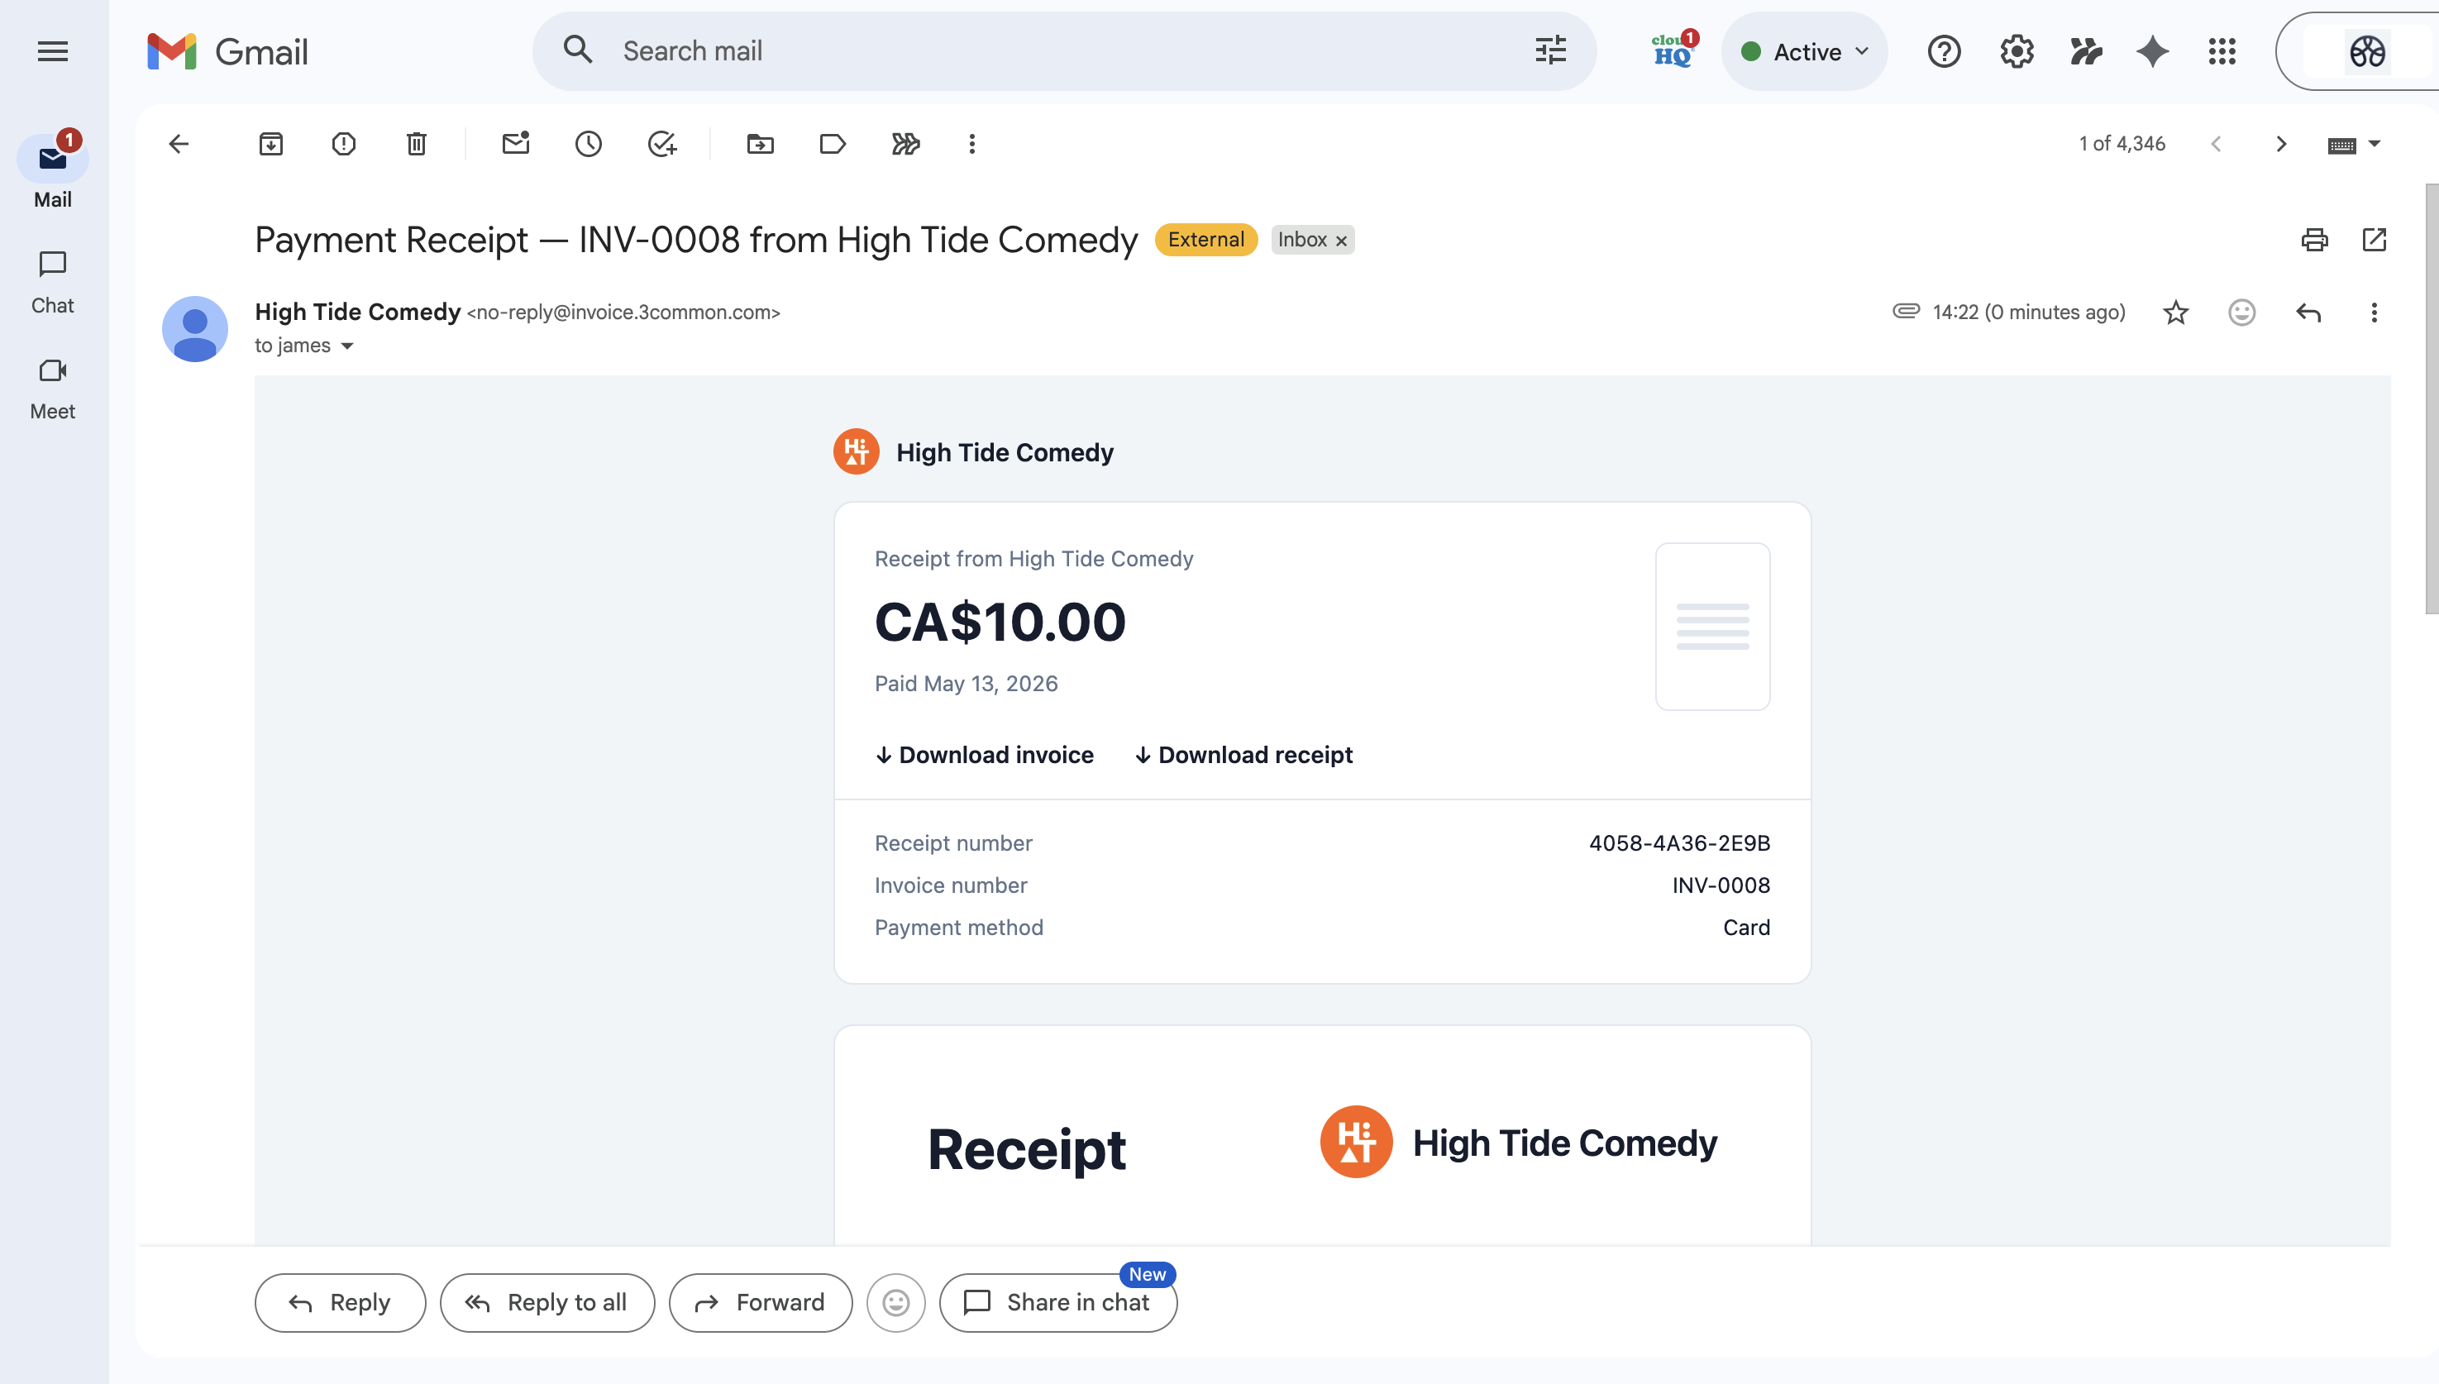Report this email as spam

343,144
